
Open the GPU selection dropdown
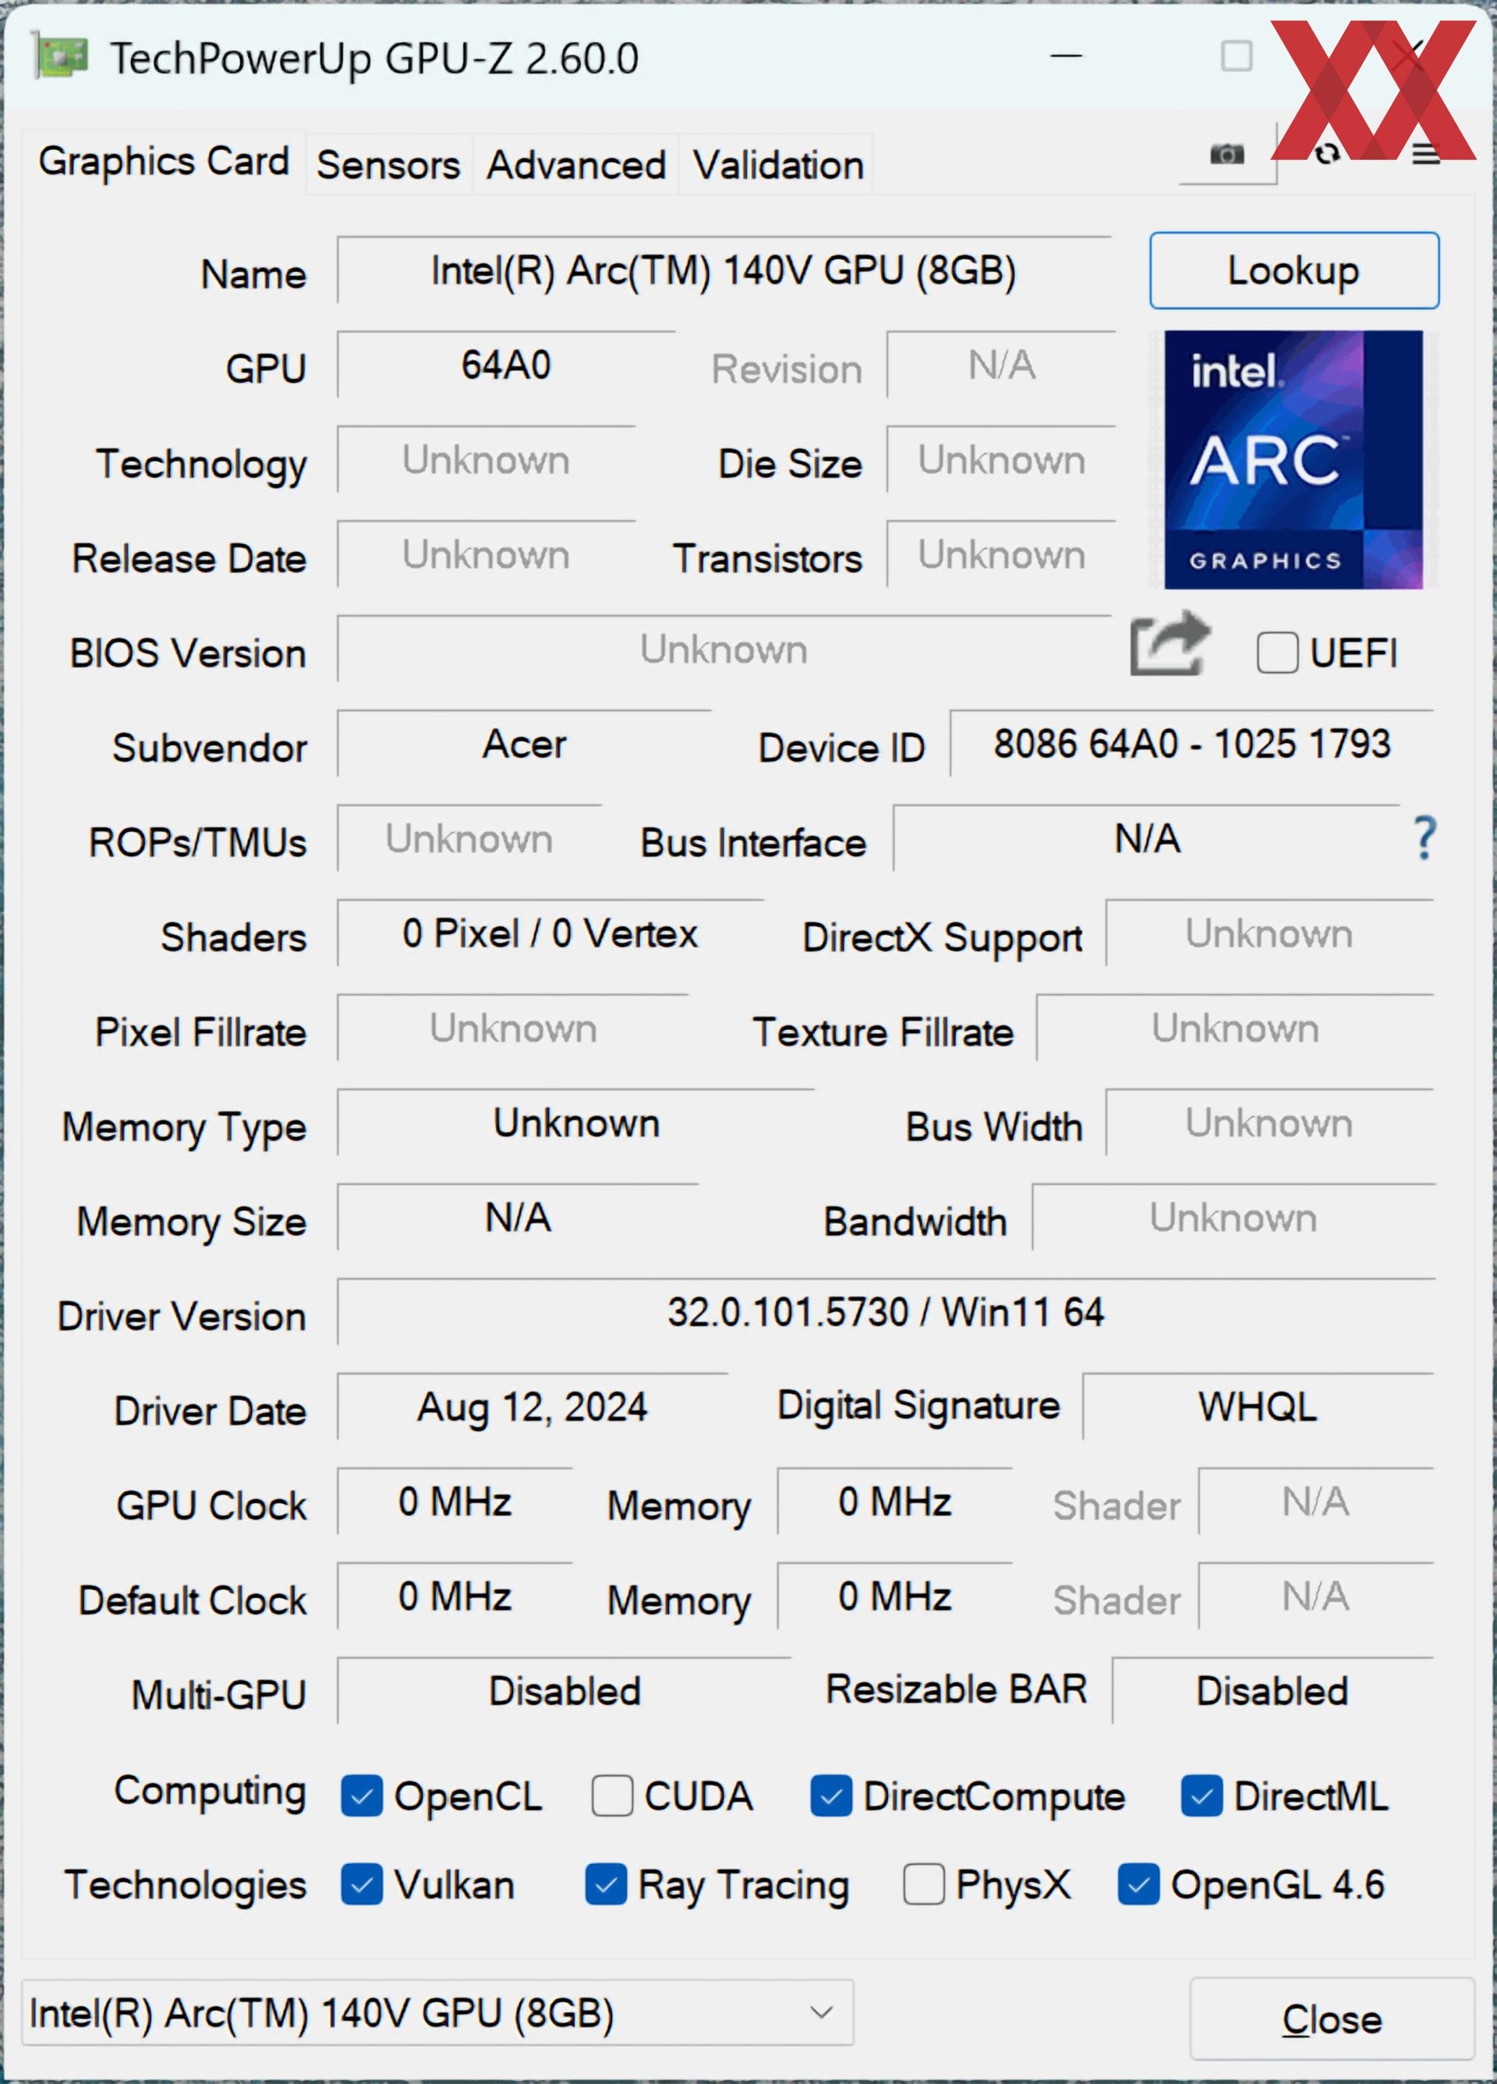[437, 2012]
